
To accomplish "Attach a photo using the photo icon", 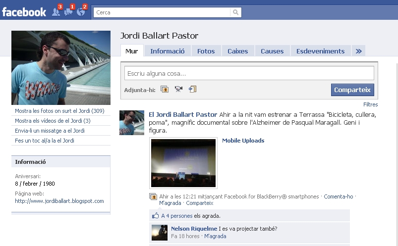I will [165, 90].
